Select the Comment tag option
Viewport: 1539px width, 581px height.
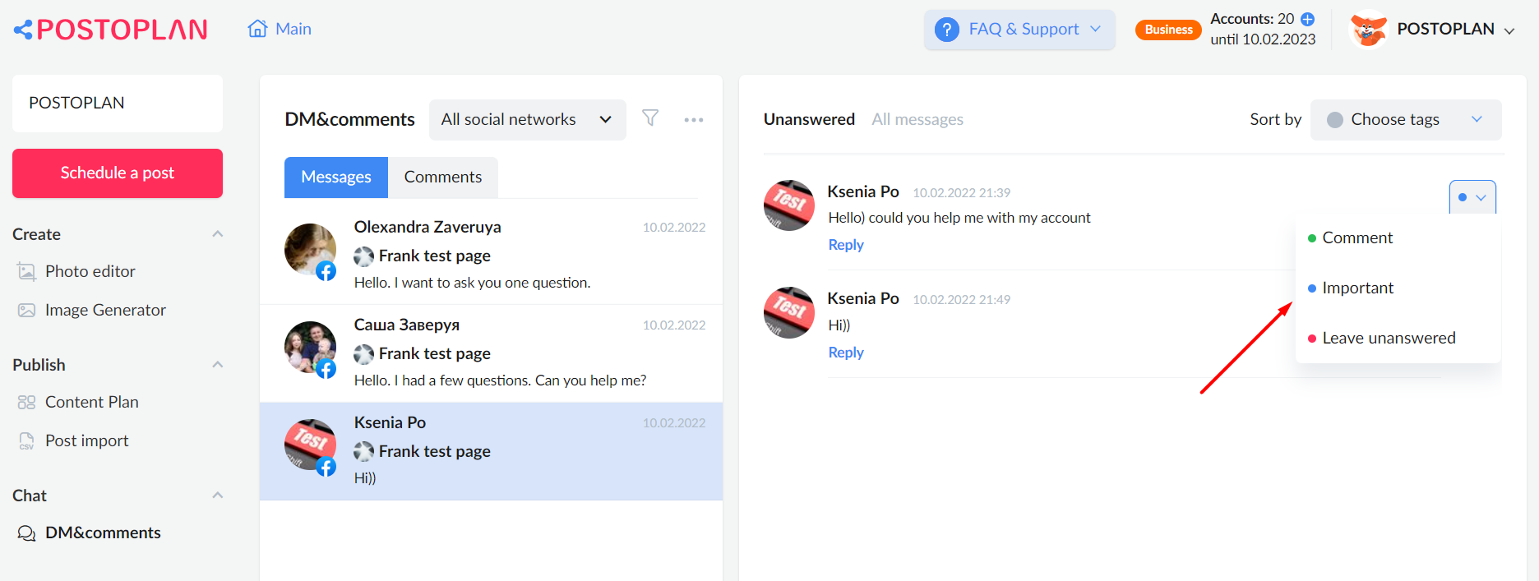point(1398,237)
